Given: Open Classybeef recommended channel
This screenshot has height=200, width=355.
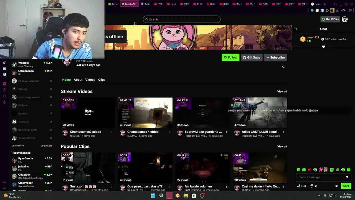Looking at the screenshot, I should [x=32, y=184].
